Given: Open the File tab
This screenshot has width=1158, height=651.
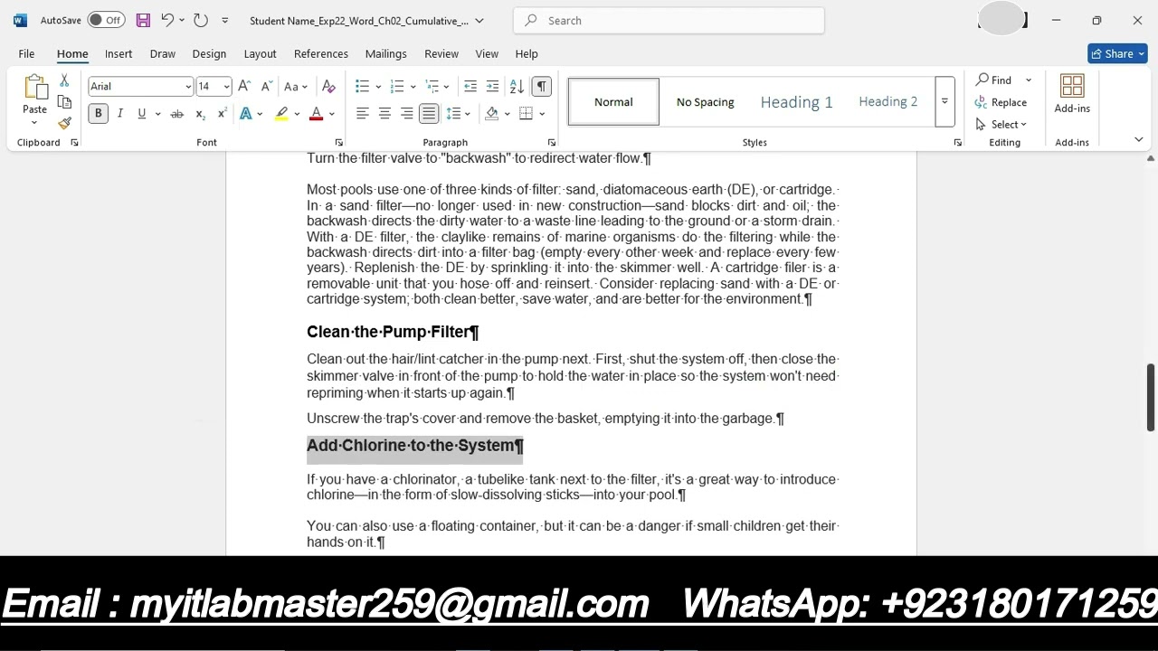Looking at the screenshot, I should (26, 54).
